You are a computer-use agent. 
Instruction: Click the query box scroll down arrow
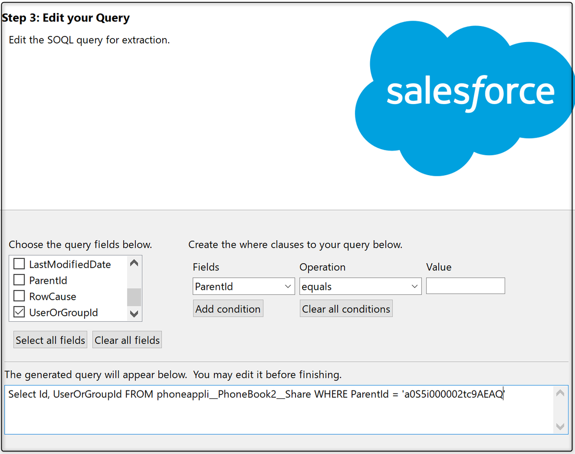click(x=560, y=426)
